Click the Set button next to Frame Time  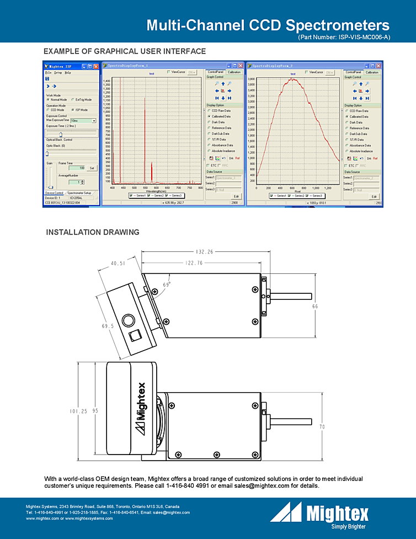[92, 168]
